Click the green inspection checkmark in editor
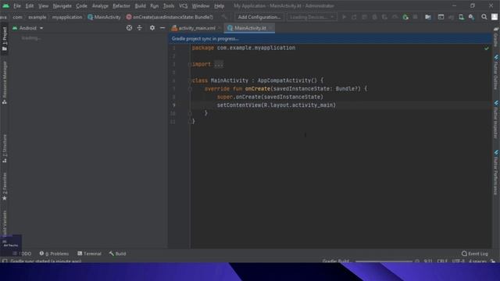The width and height of the screenshot is (500, 281). click(x=486, y=48)
